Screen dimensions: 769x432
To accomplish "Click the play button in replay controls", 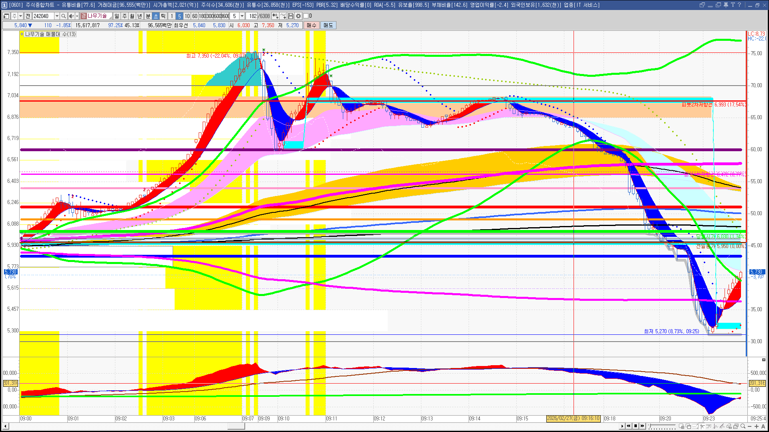I will coord(622,426).
